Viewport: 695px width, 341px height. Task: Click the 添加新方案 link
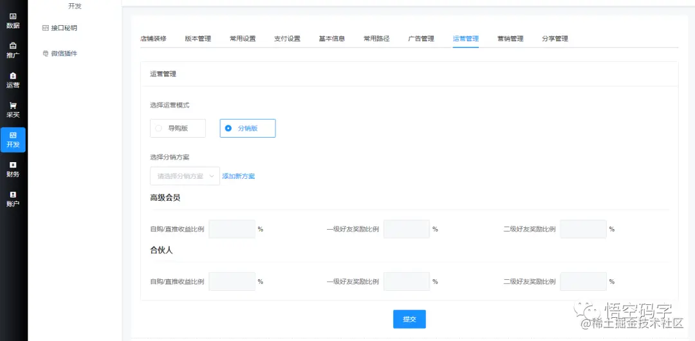[239, 176]
